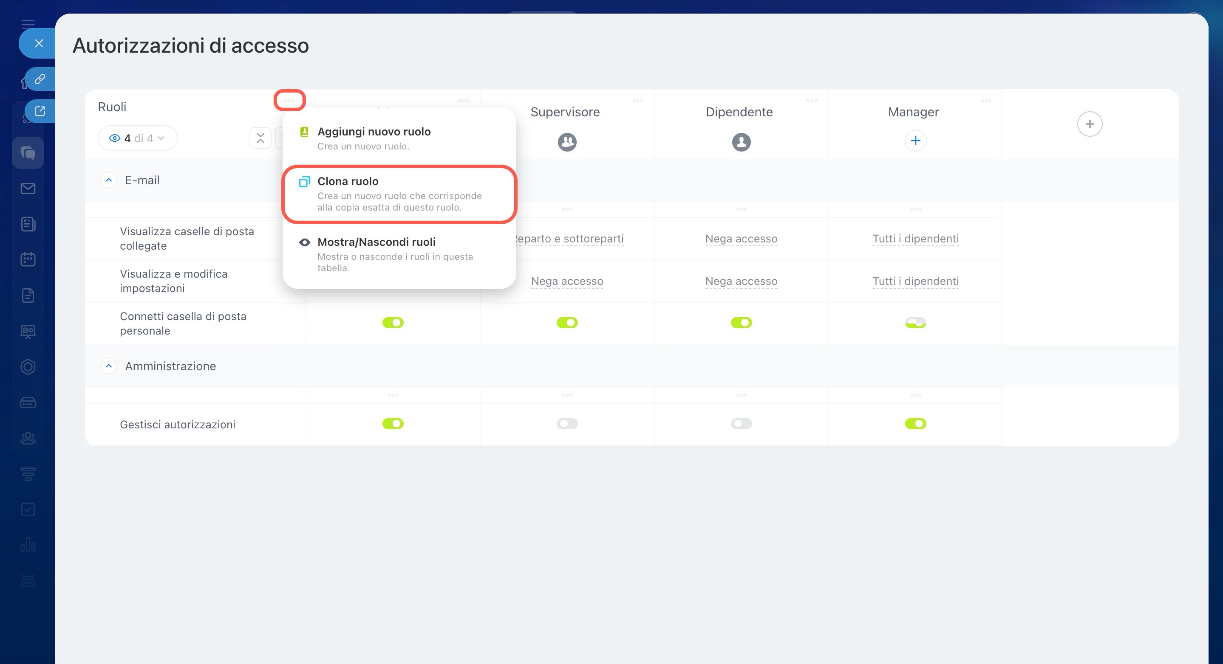Open the 4 di 4 roles dropdown
The height and width of the screenshot is (664, 1223).
click(x=137, y=138)
